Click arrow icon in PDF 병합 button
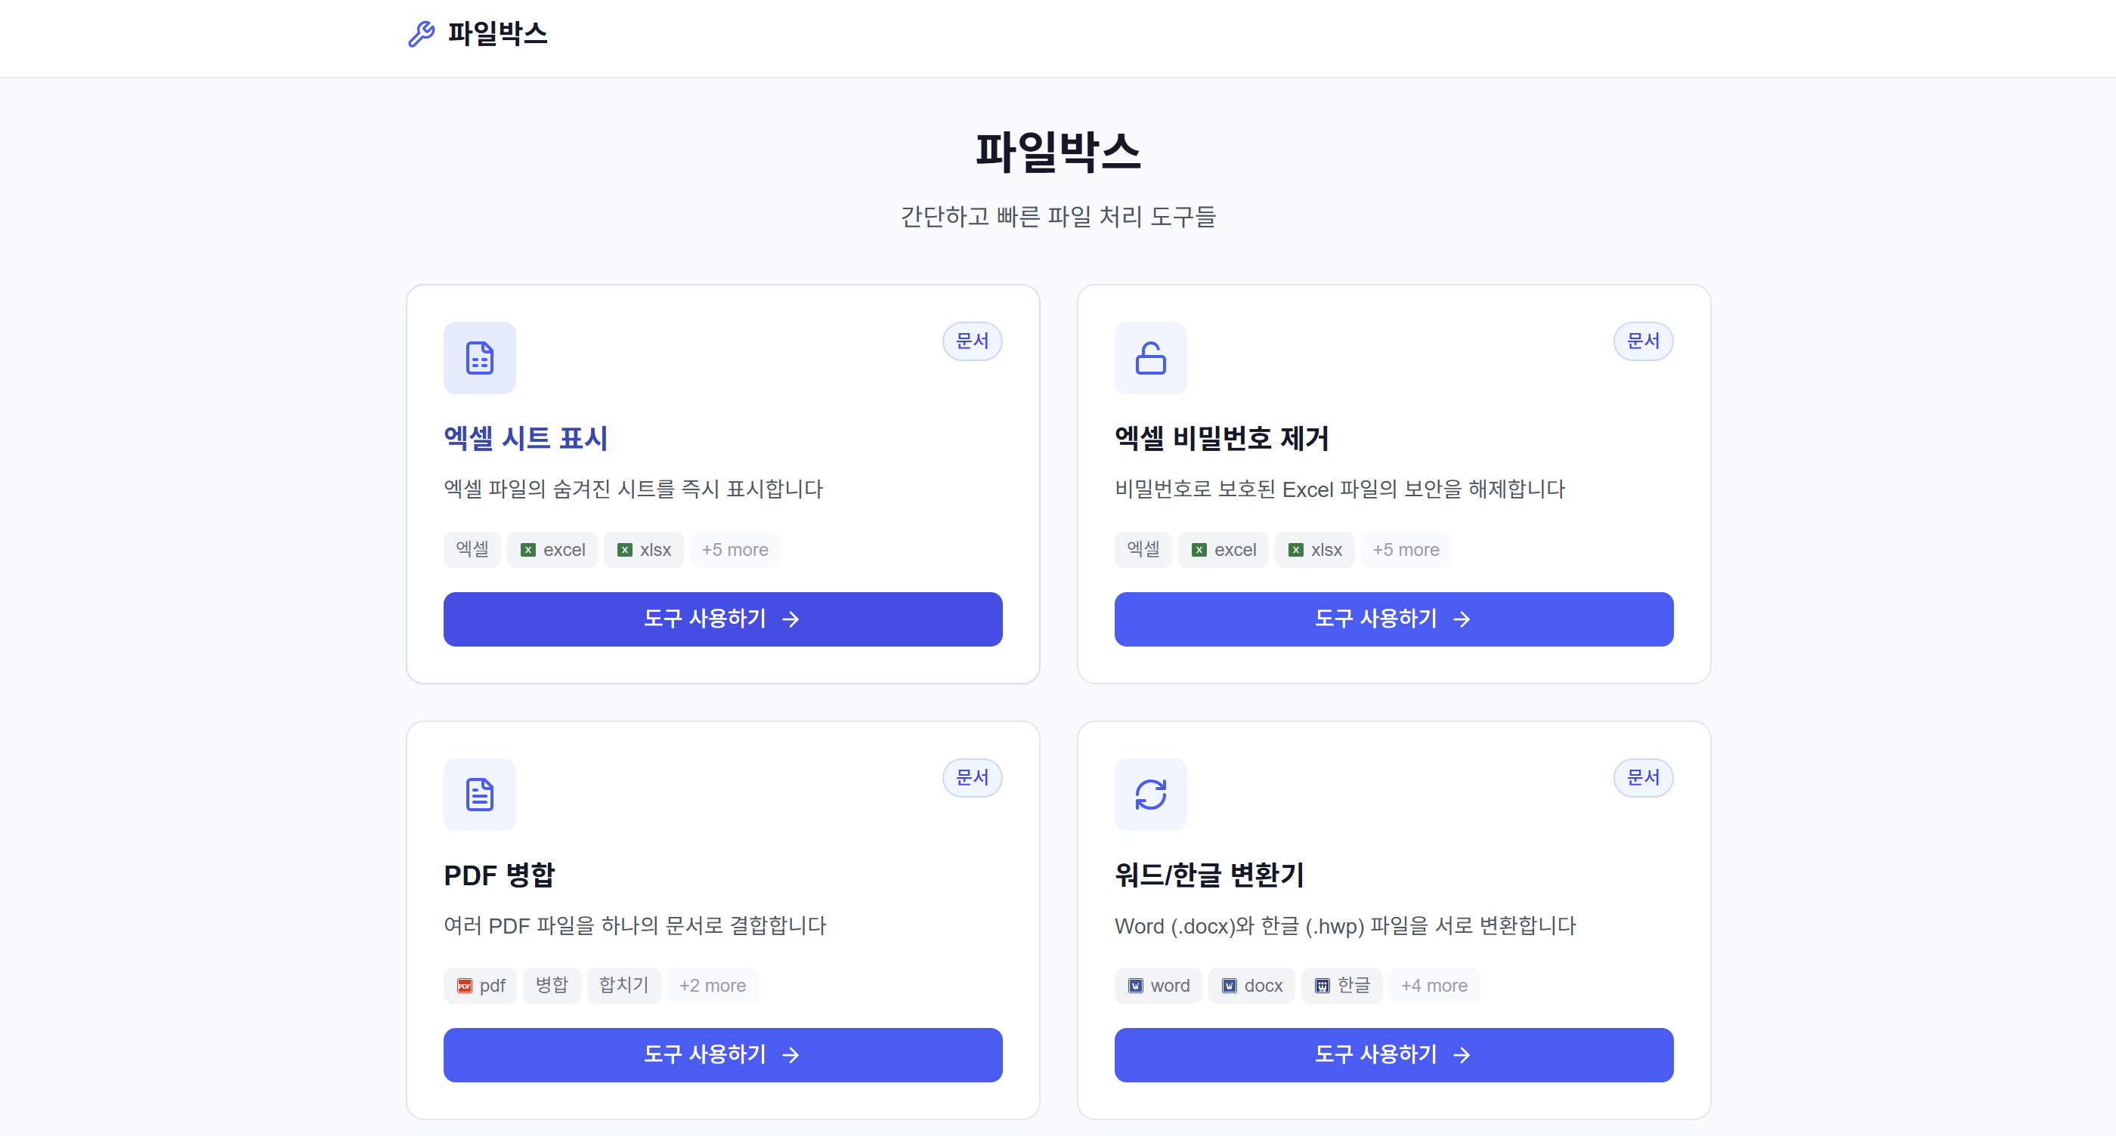 pos(790,1056)
